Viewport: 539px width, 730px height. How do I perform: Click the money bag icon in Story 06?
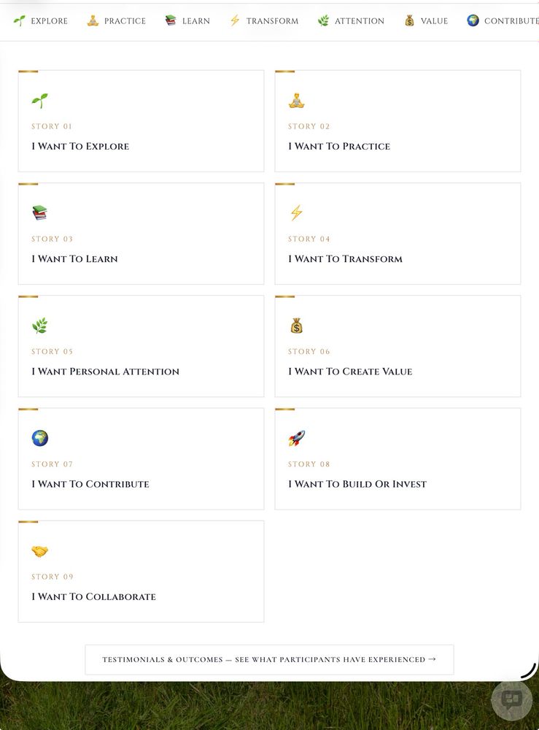point(296,326)
